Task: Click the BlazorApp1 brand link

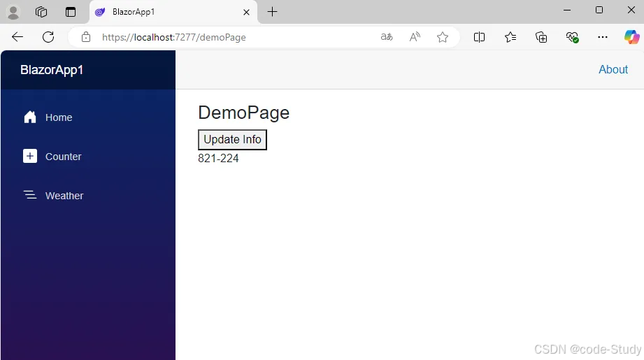Action: pyautogui.click(x=52, y=70)
